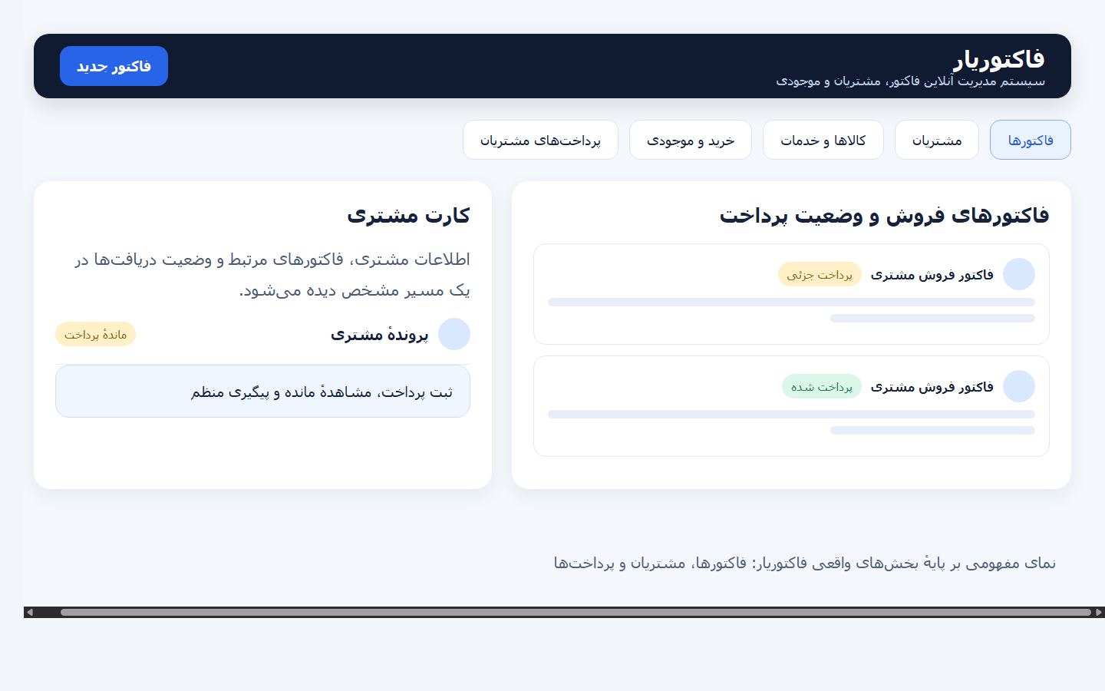
Task: Open the 'پرداخت‌های مشتریان' tab
Action: tap(540, 140)
